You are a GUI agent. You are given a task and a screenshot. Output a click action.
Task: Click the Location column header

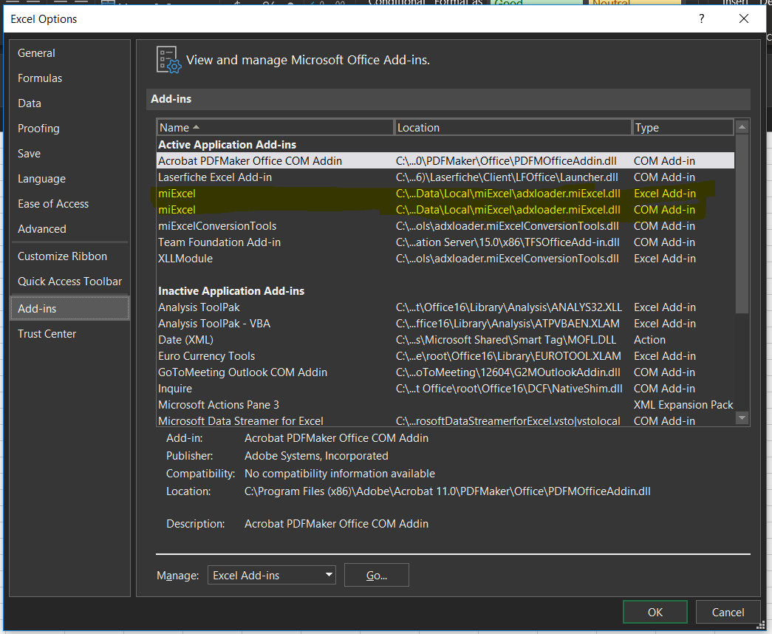click(513, 128)
